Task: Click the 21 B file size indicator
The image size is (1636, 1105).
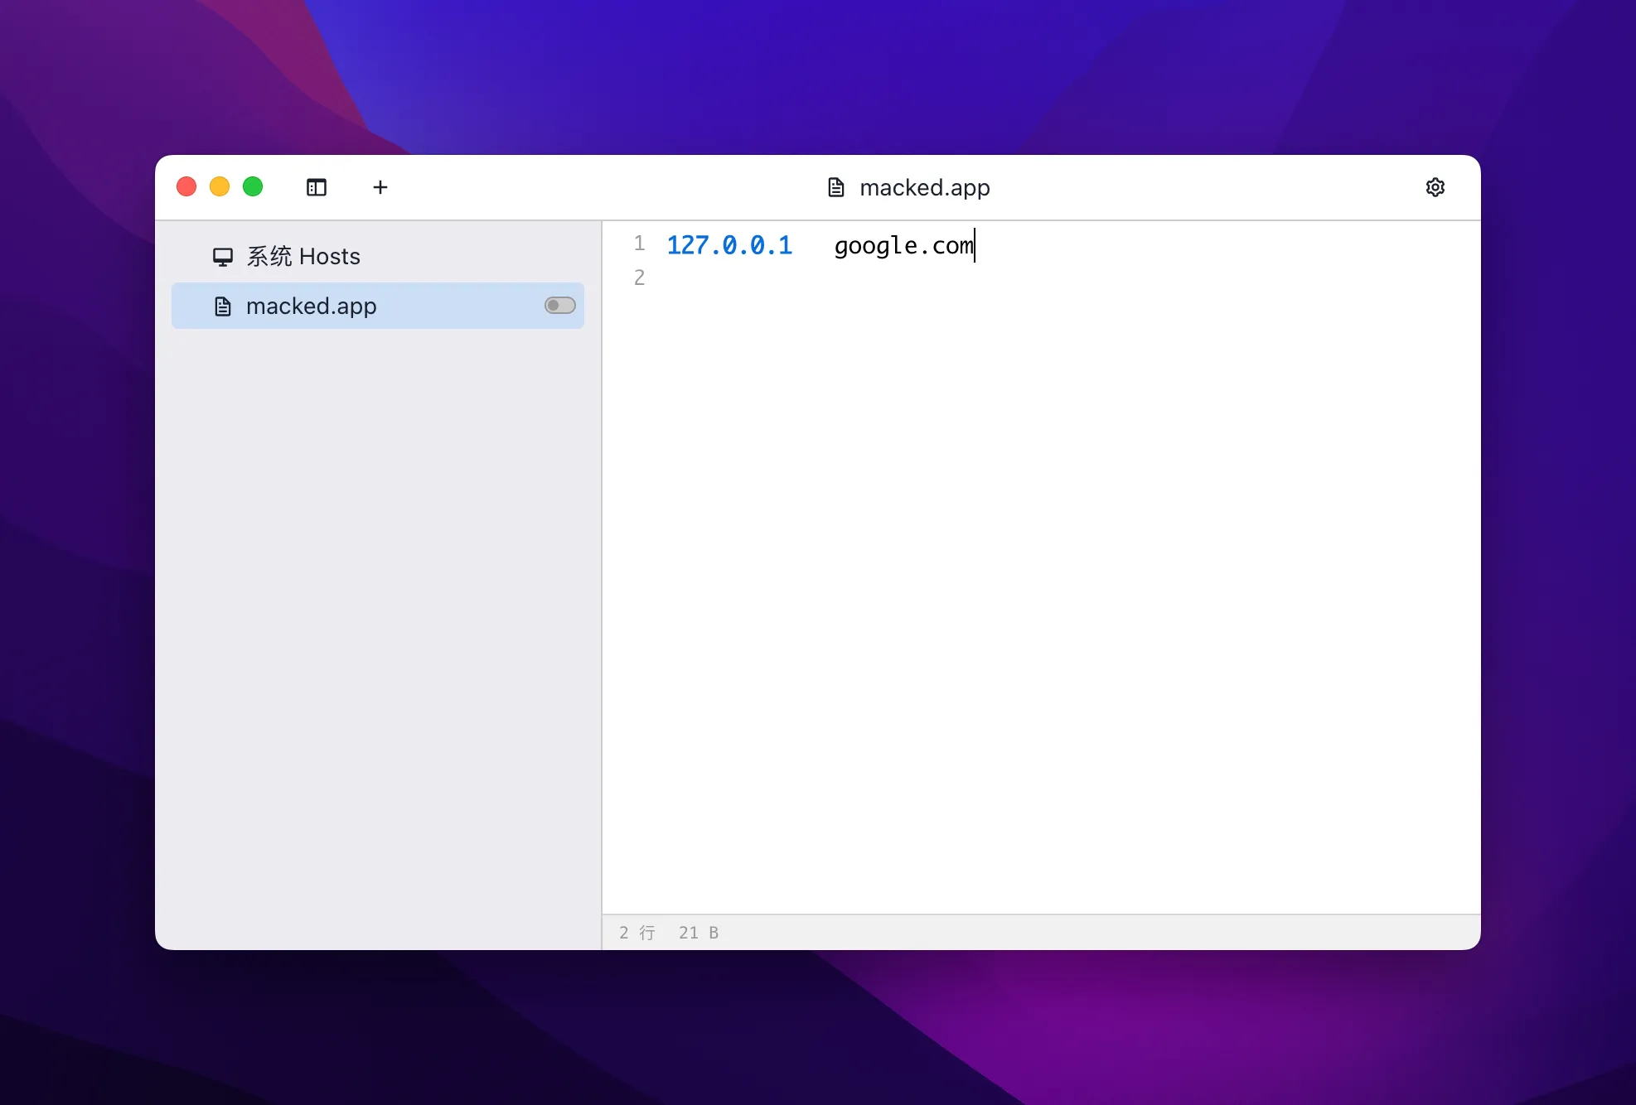Action: click(x=697, y=933)
